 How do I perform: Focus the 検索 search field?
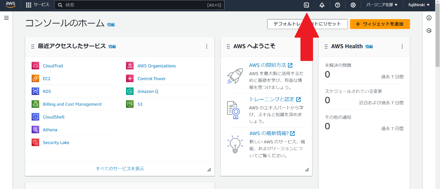click(x=139, y=5)
